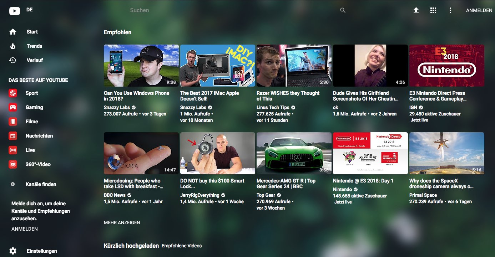Open the three-dot settings menu icon
This screenshot has width=495, height=257.
coord(450,11)
